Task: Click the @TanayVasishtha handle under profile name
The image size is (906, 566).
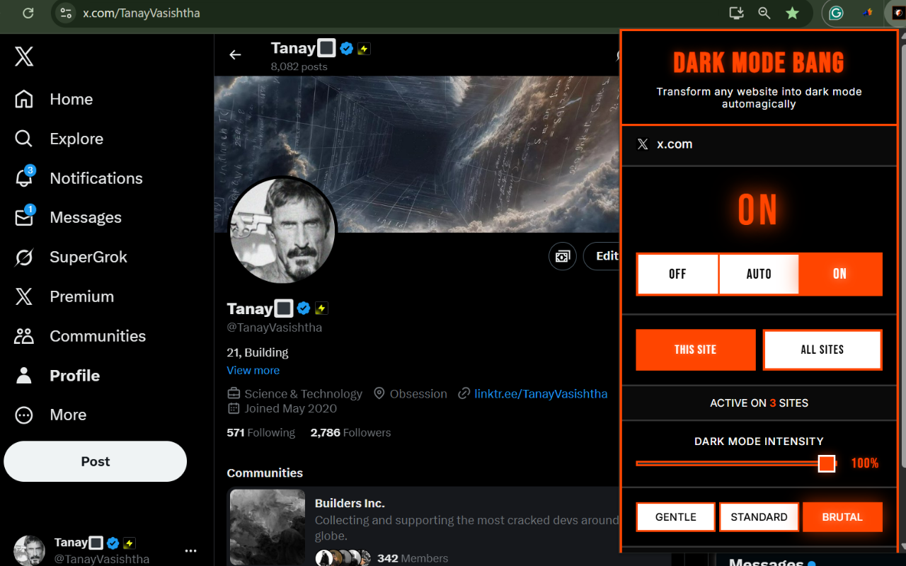Action: (x=275, y=328)
